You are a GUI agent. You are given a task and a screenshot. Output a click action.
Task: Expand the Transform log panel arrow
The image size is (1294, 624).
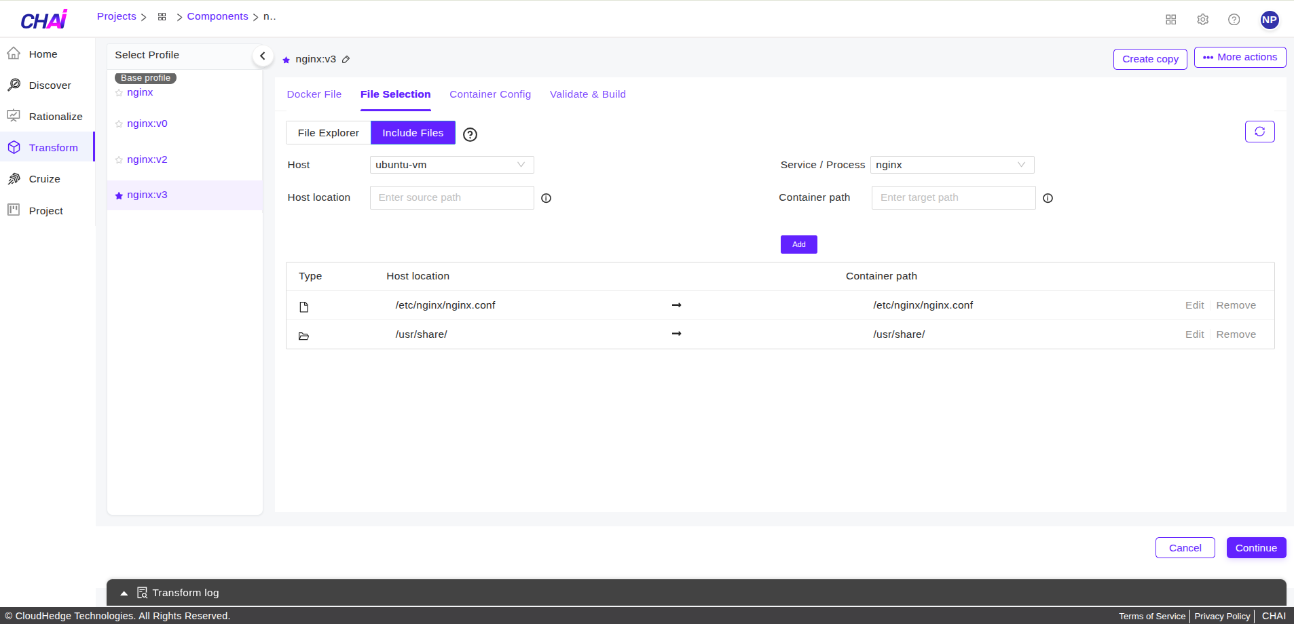pyautogui.click(x=124, y=593)
